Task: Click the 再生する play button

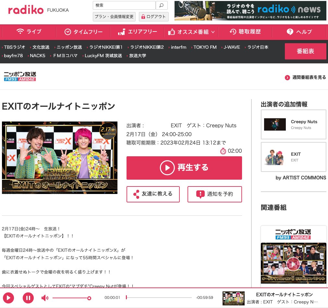Action: pyautogui.click(x=184, y=168)
